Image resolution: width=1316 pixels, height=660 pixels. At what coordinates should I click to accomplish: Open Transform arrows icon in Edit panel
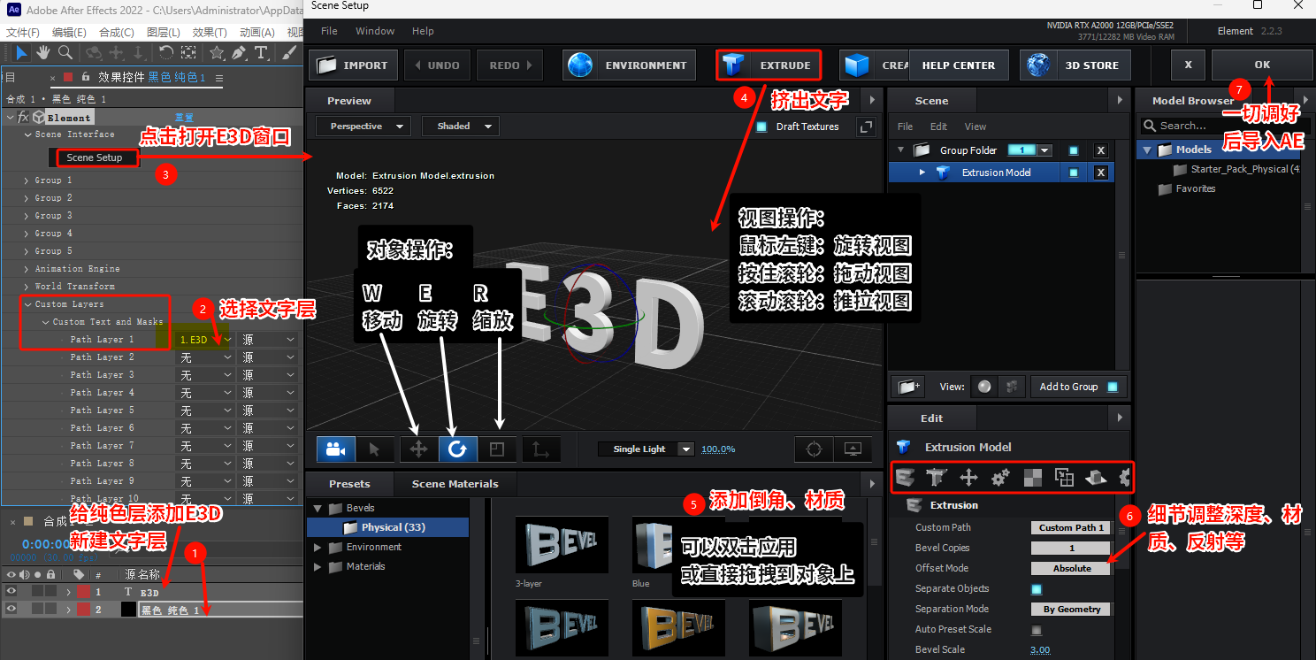pos(968,478)
